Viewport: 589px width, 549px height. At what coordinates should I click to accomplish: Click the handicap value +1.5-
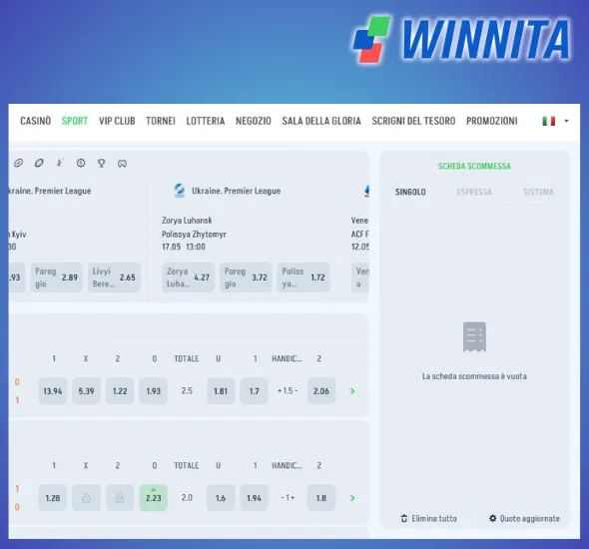(288, 391)
